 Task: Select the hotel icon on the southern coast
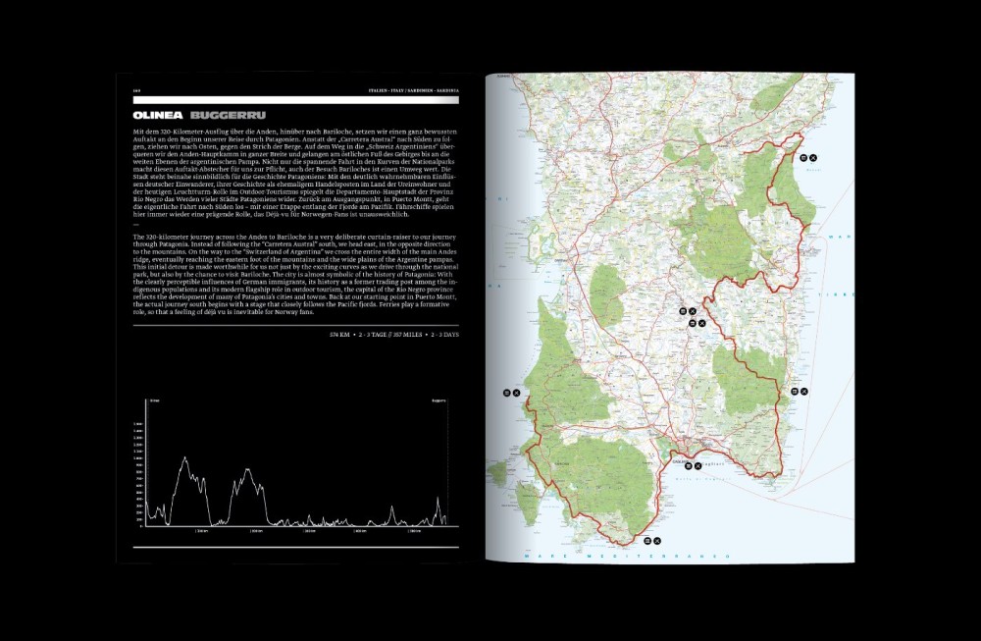click(647, 541)
